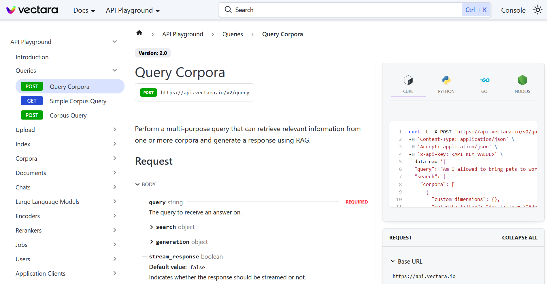Click the Ctrl + K shortcut badge
This screenshot has height=284, width=549.
(476, 10)
